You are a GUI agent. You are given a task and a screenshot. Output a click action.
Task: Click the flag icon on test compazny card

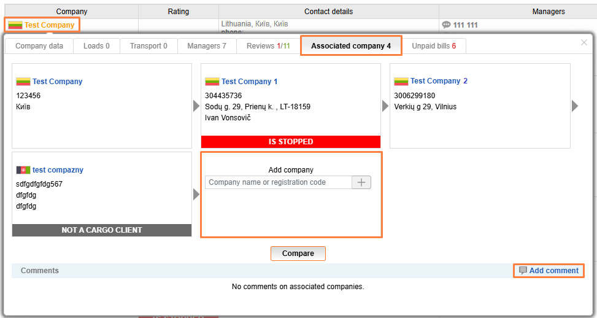pos(23,170)
